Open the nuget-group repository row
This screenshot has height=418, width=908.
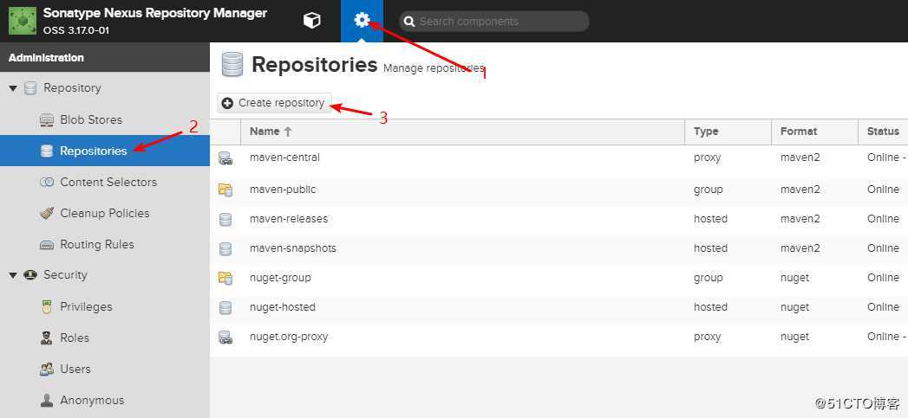pos(559,278)
